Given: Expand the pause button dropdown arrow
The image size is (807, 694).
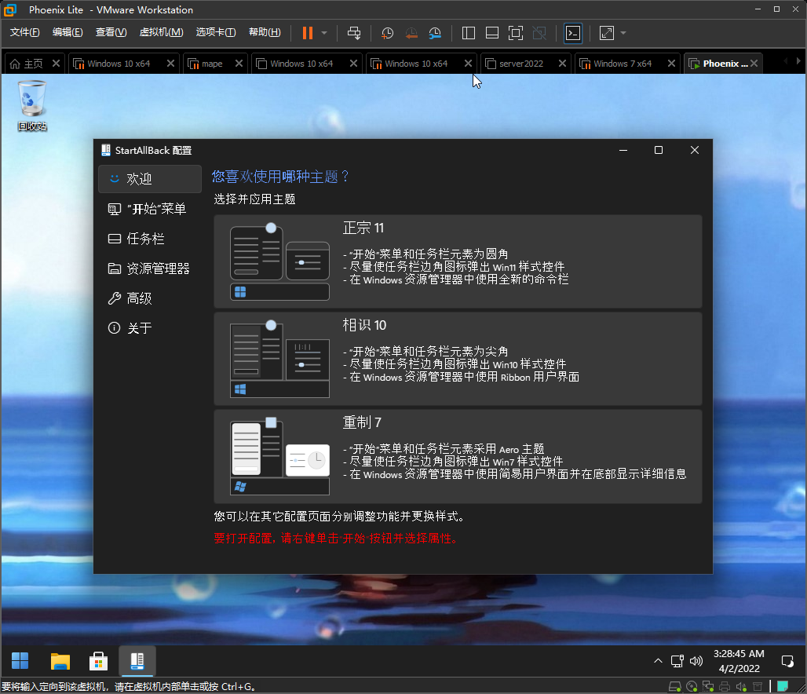Looking at the screenshot, I should pos(324,33).
